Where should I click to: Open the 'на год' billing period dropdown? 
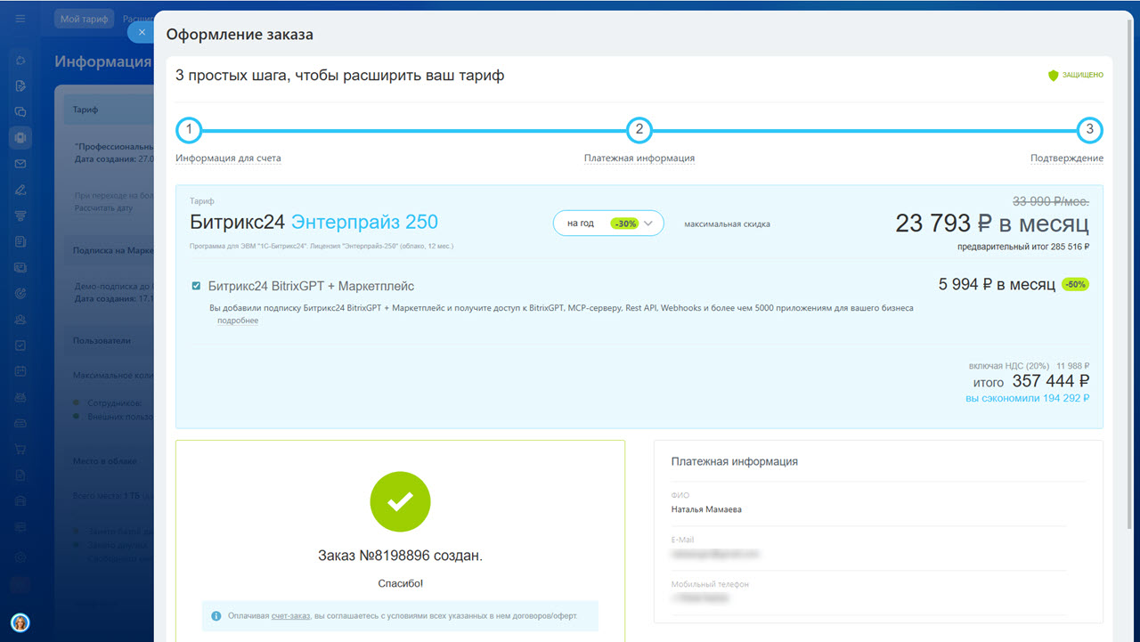tap(608, 223)
